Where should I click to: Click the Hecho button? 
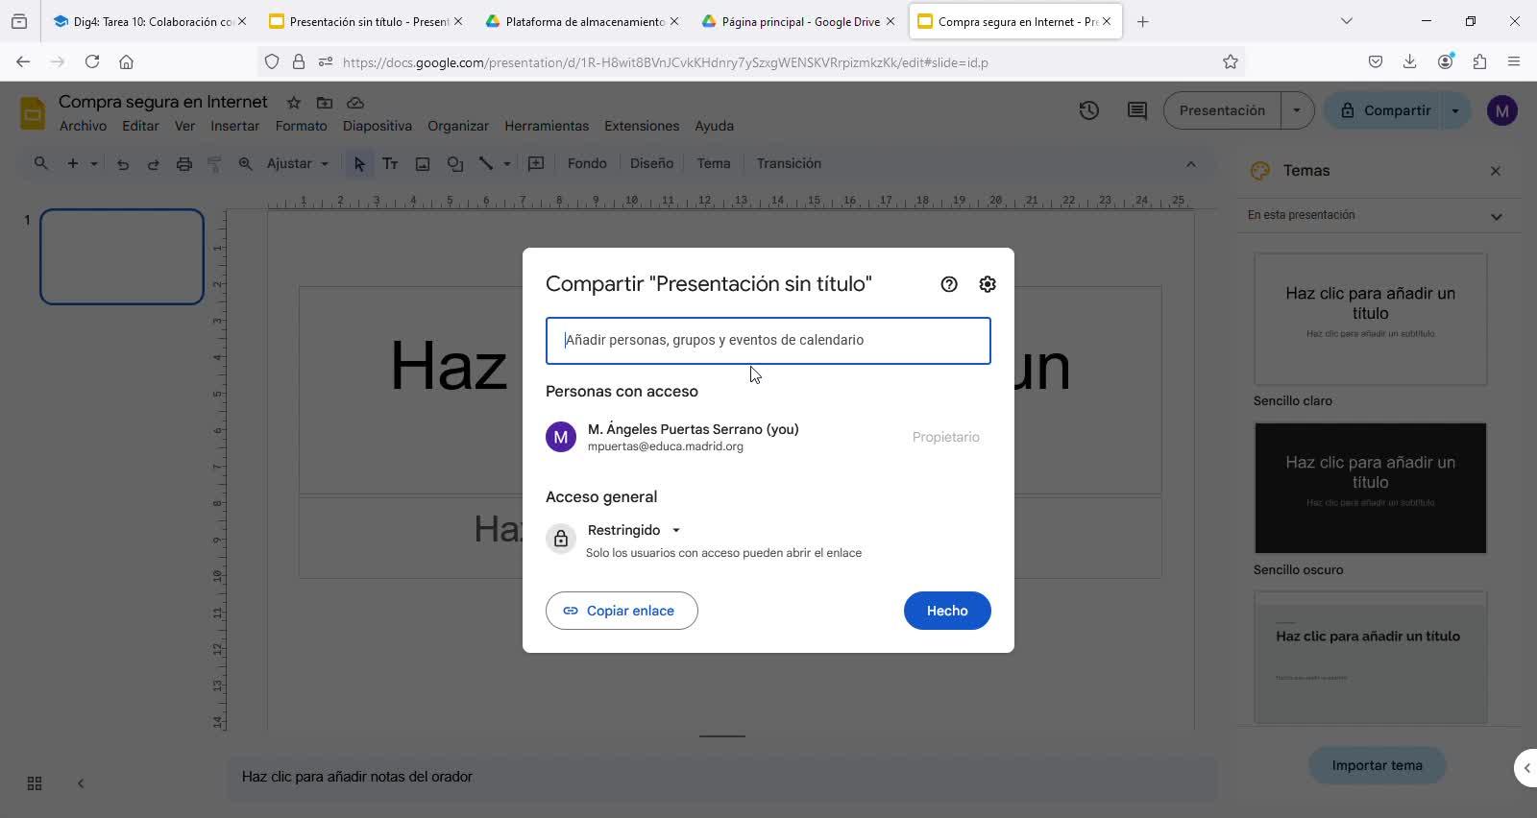click(x=947, y=611)
